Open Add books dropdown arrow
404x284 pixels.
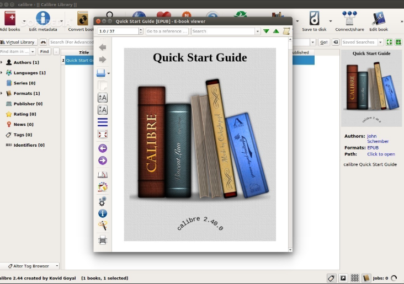tap(24, 21)
